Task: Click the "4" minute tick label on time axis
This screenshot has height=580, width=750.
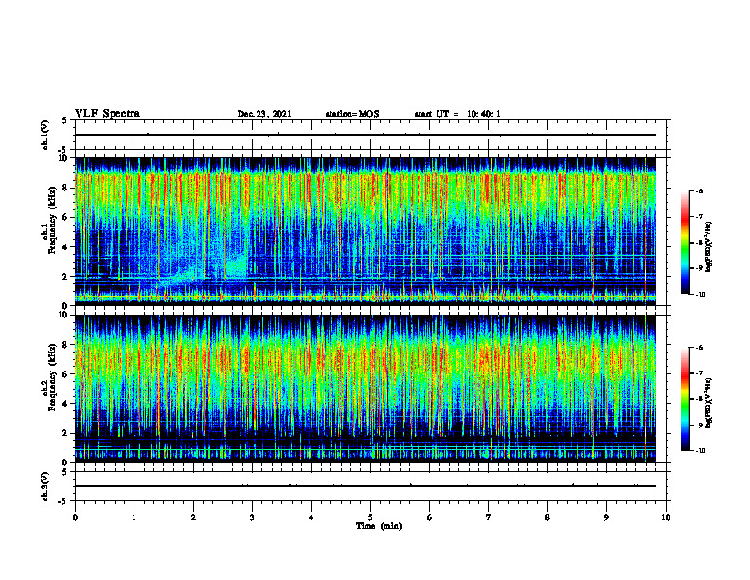Action: pos(311,517)
